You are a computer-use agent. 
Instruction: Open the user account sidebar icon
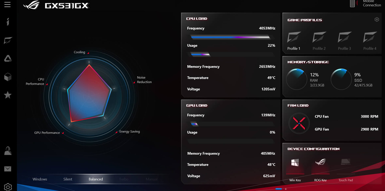pyautogui.click(x=8, y=151)
